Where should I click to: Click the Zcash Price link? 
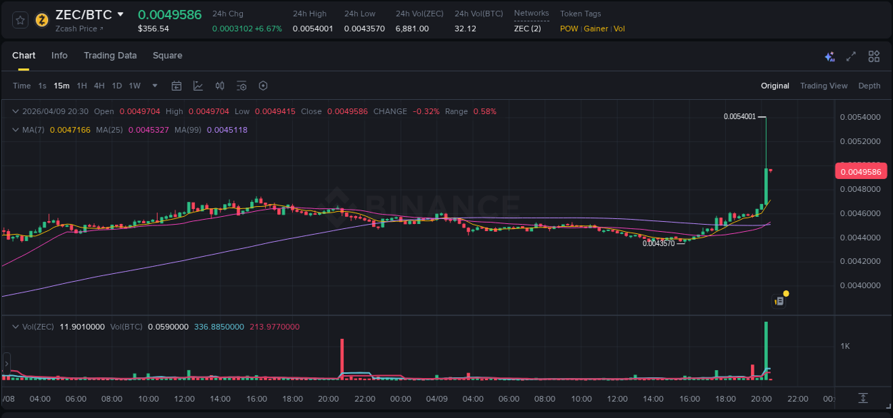(x=79, y=29)
